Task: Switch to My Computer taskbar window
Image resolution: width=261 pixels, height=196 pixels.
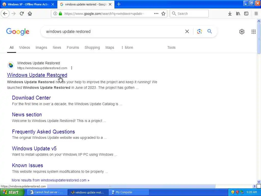Action: click(129, 192)
